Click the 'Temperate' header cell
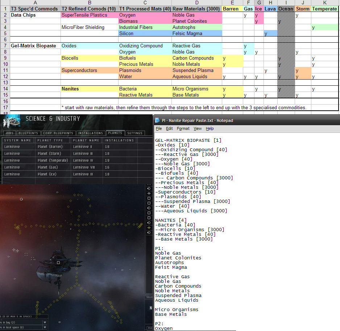Screen dimensions: 340x331 click(x=325, y=9)
